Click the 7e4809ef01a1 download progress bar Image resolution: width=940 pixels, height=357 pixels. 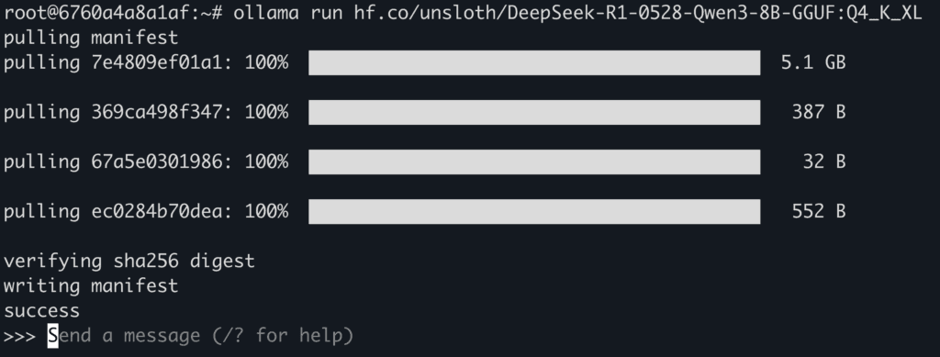534,63
